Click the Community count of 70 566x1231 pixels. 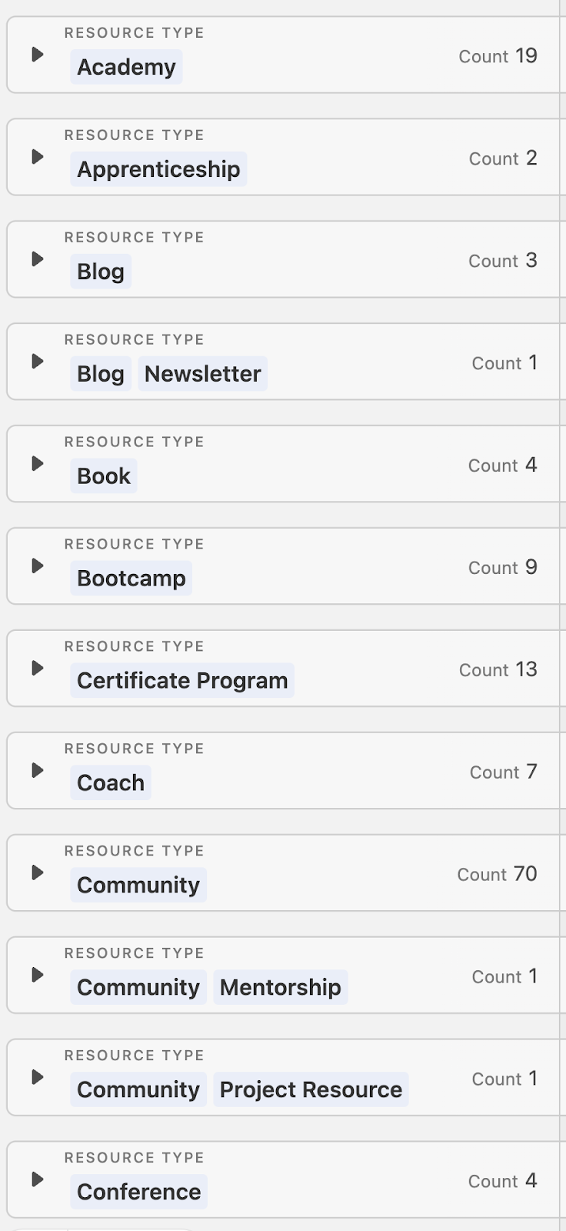525,874
